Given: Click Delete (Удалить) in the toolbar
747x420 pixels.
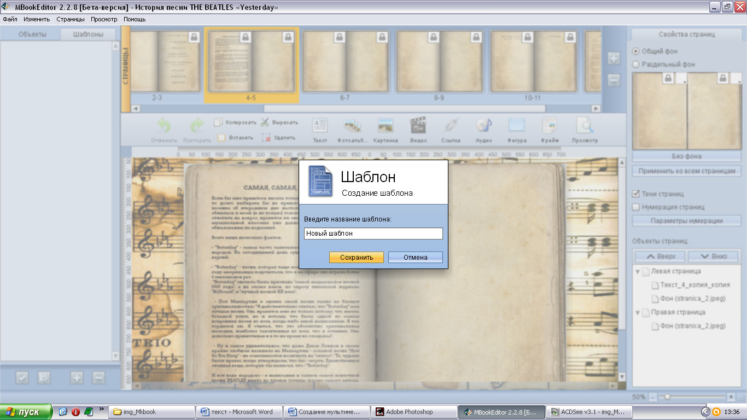Looking at the screenshot, I should click(x=279, y=138).
